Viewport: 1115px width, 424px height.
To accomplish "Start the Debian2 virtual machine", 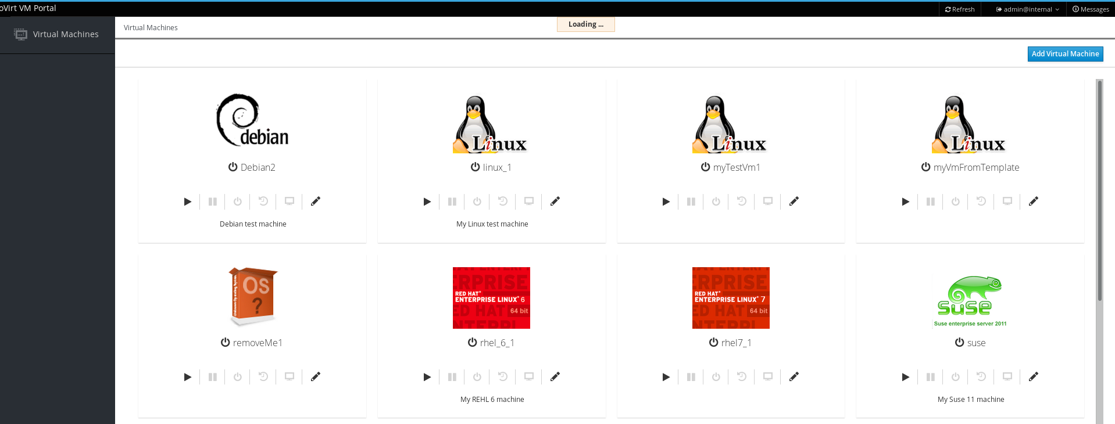I will coord(187,202).
